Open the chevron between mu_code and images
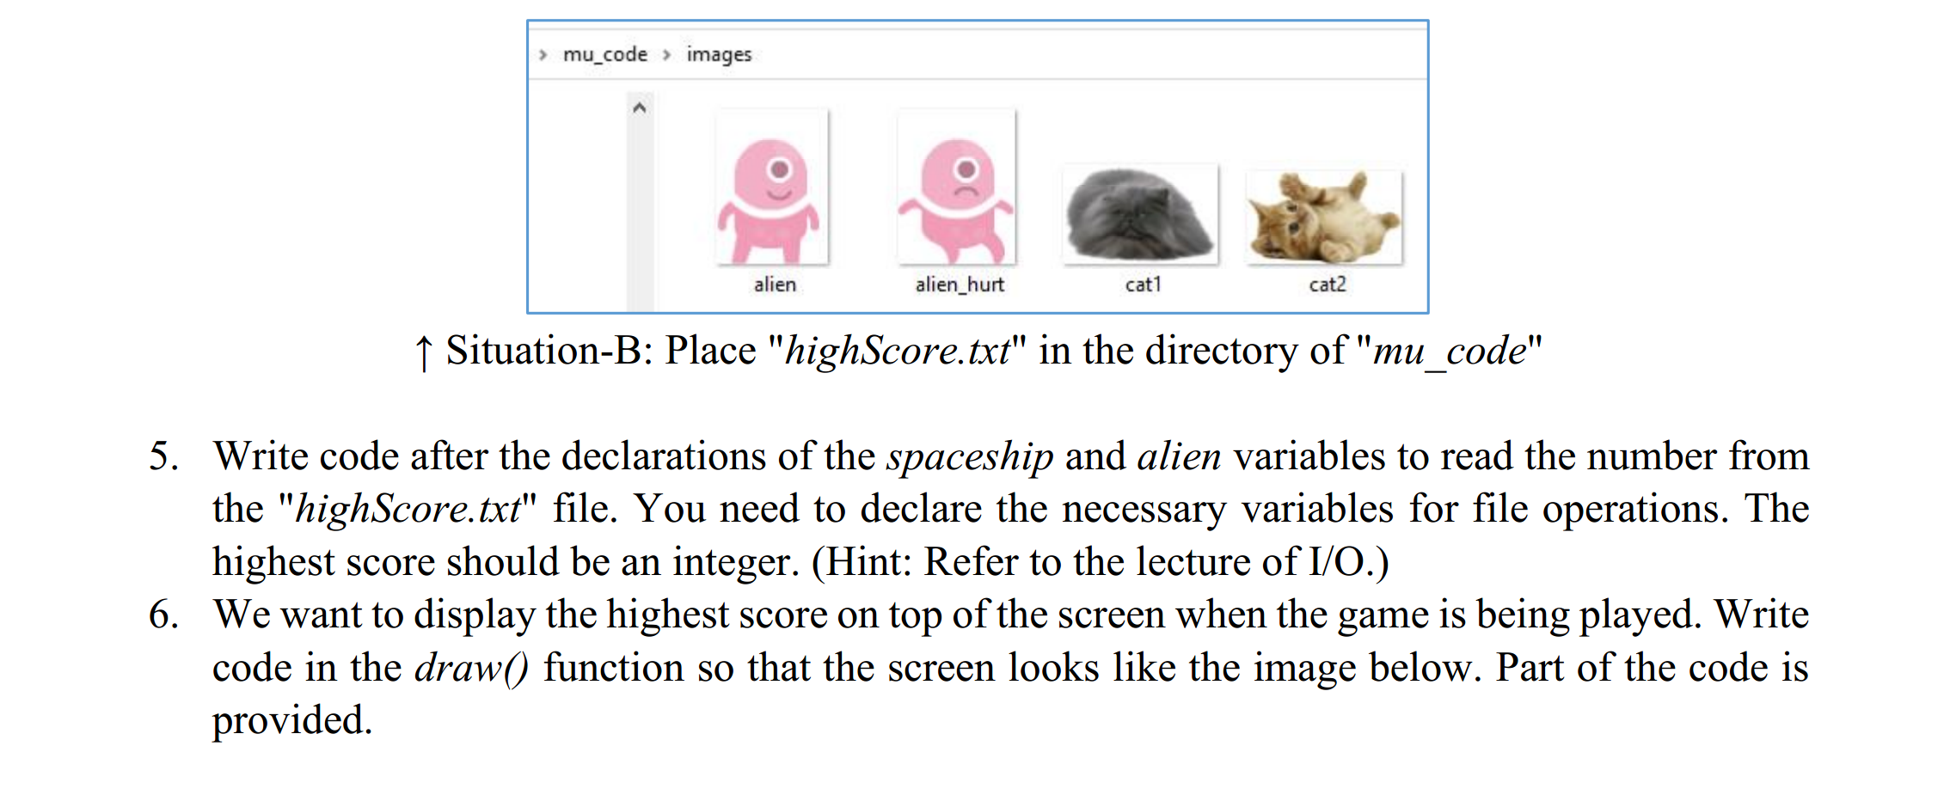This screenshot has height=789, width=1950. coord(667,53)
